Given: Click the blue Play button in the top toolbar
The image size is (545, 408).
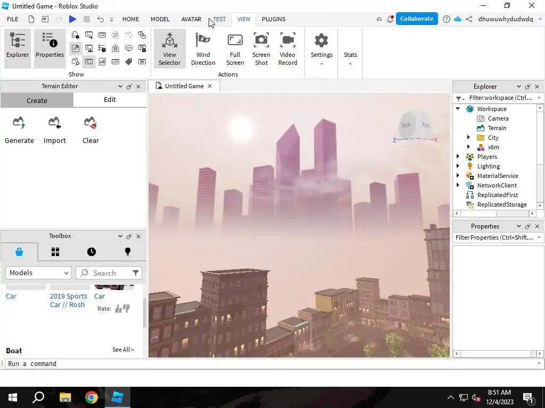Looking at the screenshot, I should coord(72,19).
